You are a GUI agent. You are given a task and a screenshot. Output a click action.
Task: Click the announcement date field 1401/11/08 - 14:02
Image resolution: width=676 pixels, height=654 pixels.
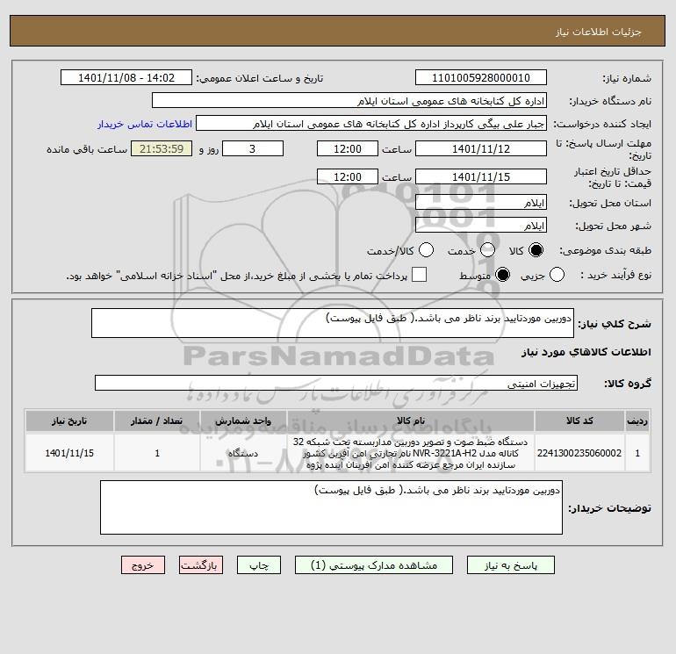[126, 77]
